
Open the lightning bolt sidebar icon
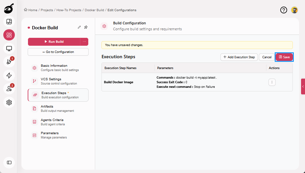[9, 75]
